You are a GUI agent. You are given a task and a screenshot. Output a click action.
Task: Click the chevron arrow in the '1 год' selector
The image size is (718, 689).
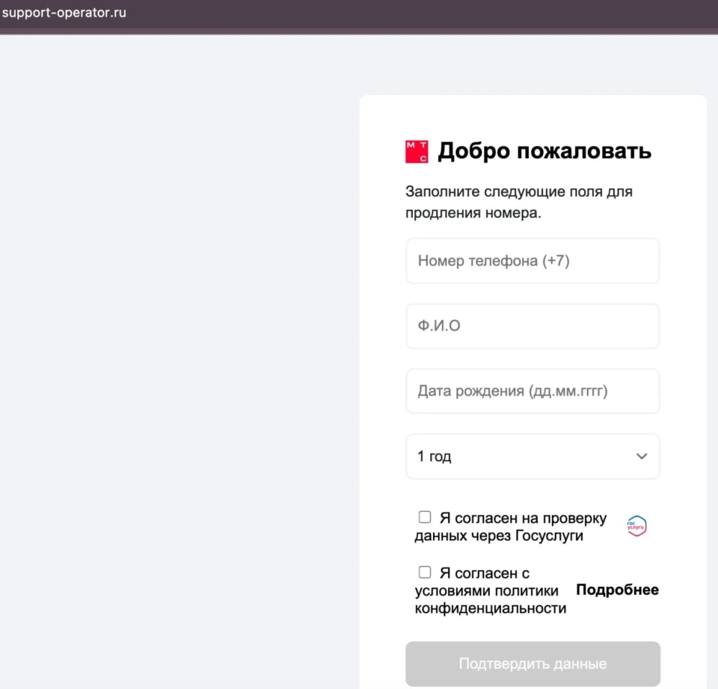tap(641, 456)
